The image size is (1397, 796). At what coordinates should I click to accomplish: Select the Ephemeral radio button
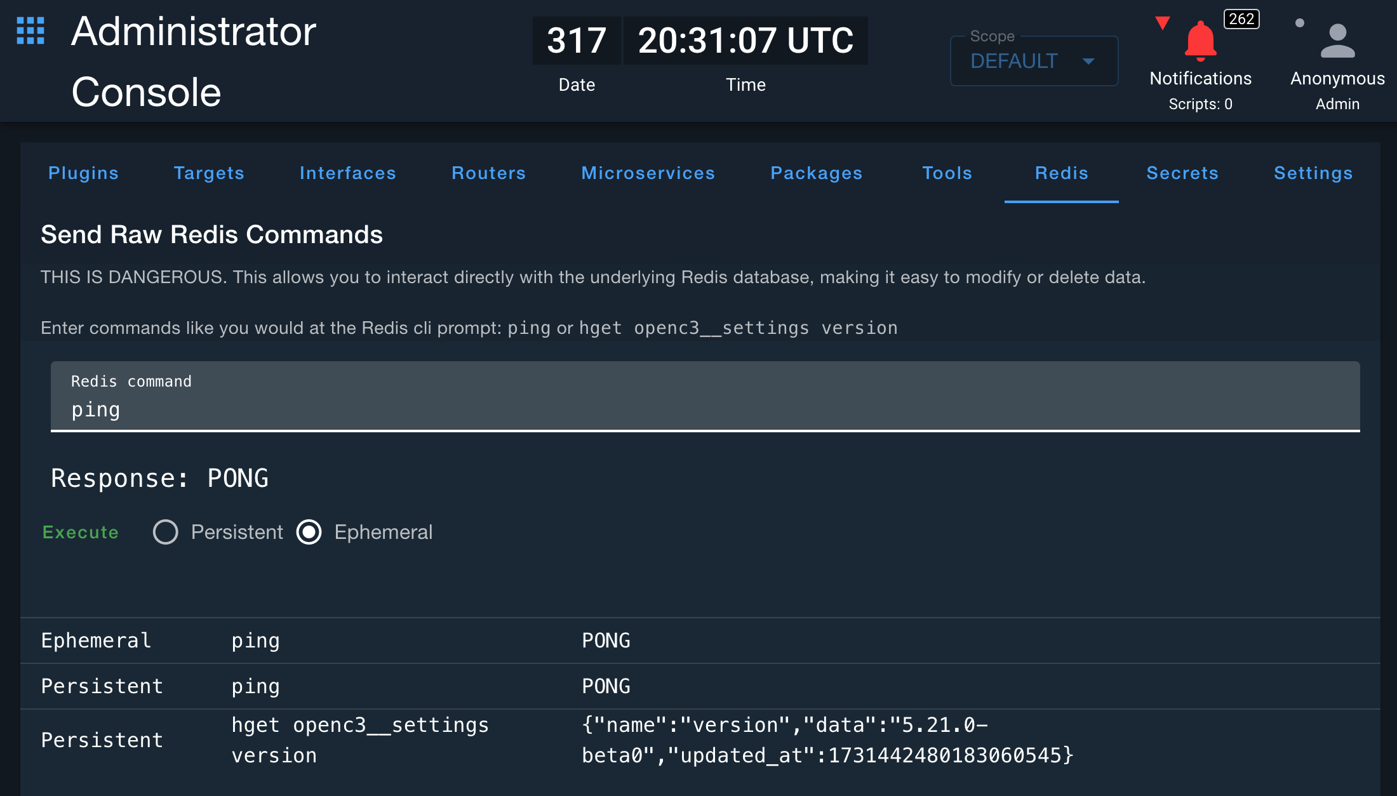tap(309, 532)
